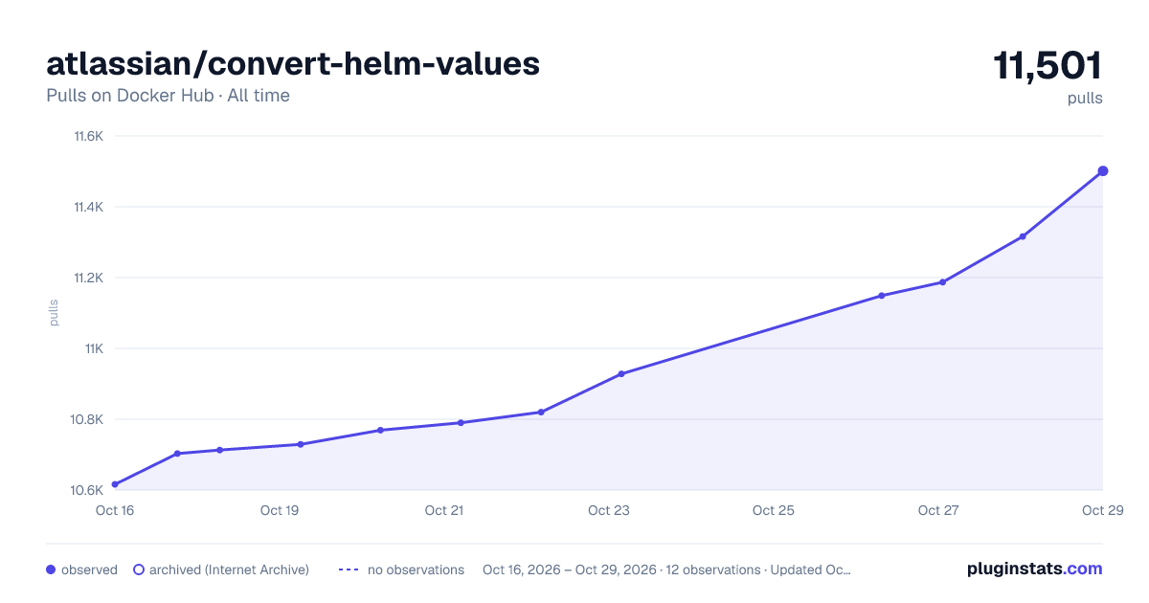Screen dimensions: 1149x603
Task: Select the 'Pulls on Docker Hub · All time' subtitle
Action: 168,96
